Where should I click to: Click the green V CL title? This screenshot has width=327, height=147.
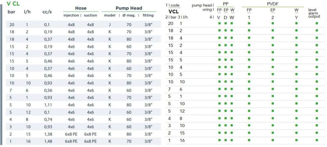pyautogui.click(x=13, y=4)
